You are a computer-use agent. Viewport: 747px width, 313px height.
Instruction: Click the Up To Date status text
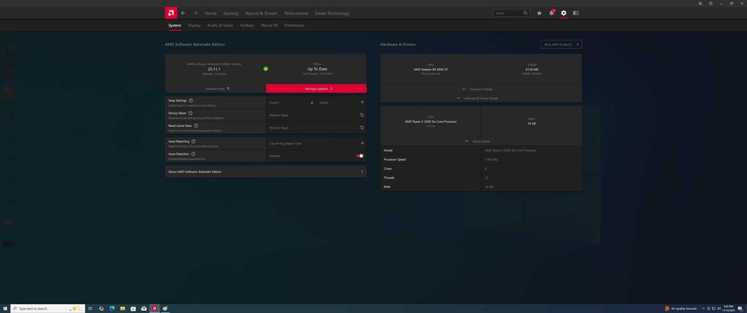pos(317,69)
